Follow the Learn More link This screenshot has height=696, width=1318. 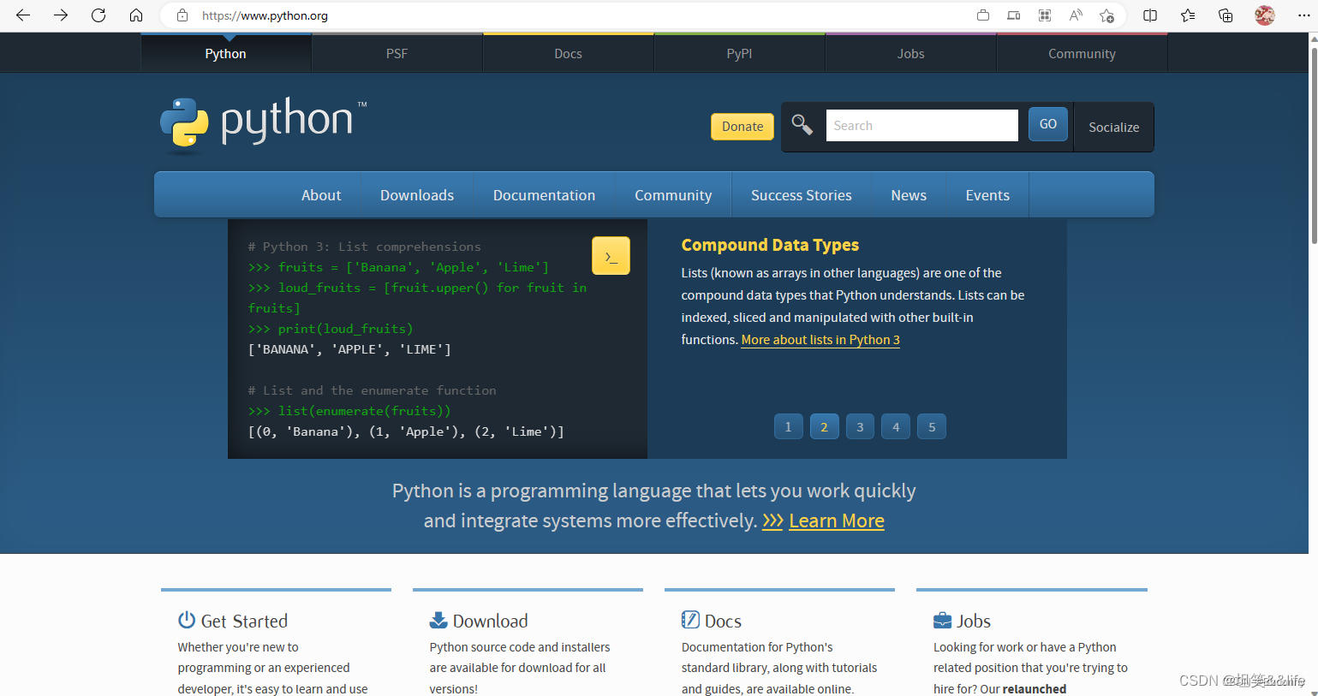tap(837, 521)
